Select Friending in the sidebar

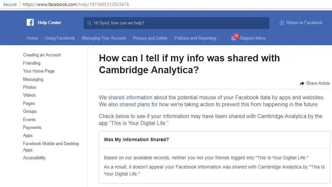click(32, 63)
